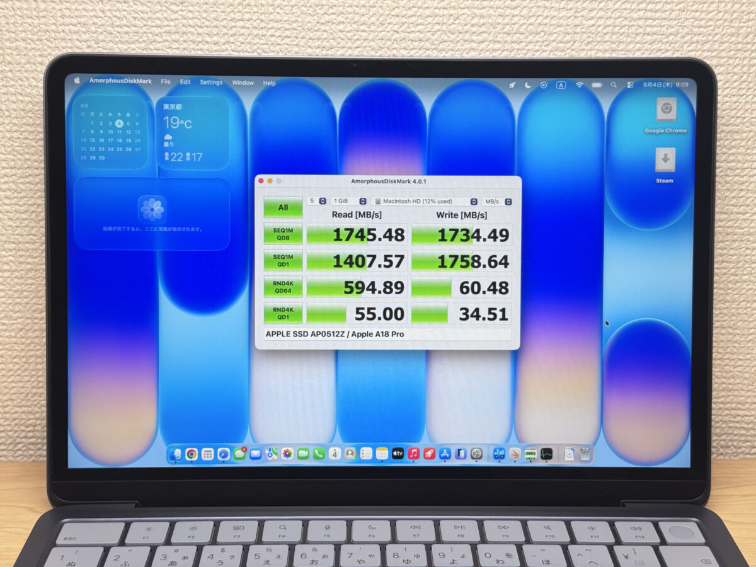The height and width of the screenshot is (567, 756).
Task: Click the rocket icon in menu bar
Action: 512,84
